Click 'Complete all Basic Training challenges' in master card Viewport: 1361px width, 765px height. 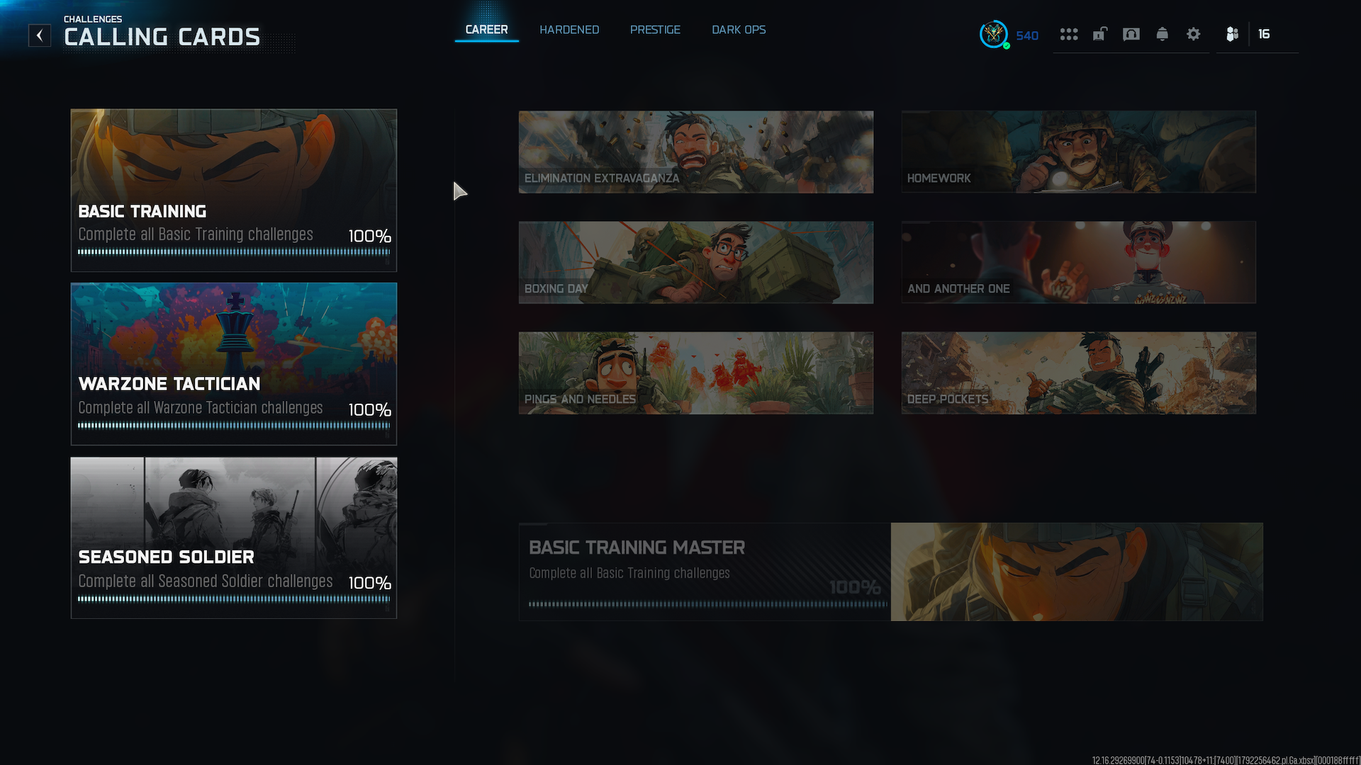pos(629,573)
